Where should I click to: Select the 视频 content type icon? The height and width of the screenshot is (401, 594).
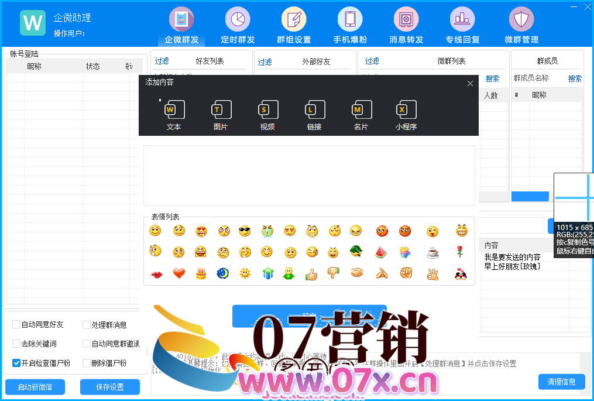pyautogui.click(x=268, y=115)
